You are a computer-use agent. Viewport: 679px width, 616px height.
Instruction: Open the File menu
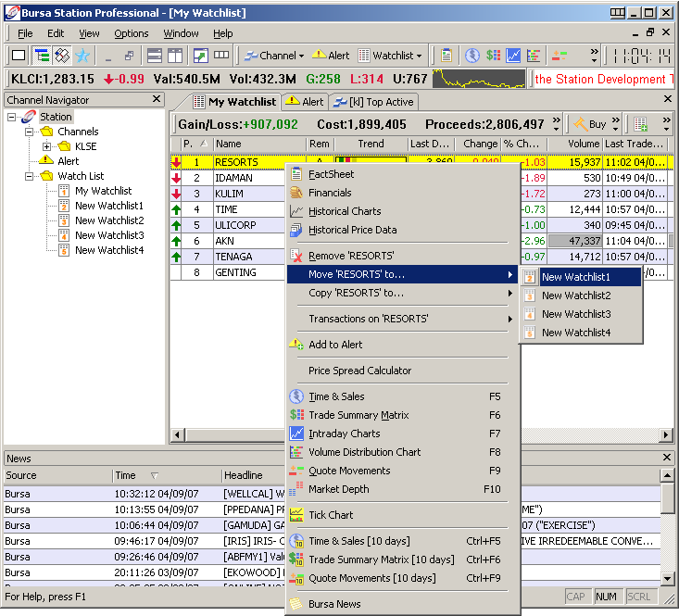[25, 33]
